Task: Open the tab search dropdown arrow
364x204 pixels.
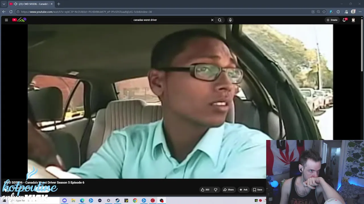Action: [4, 4]
